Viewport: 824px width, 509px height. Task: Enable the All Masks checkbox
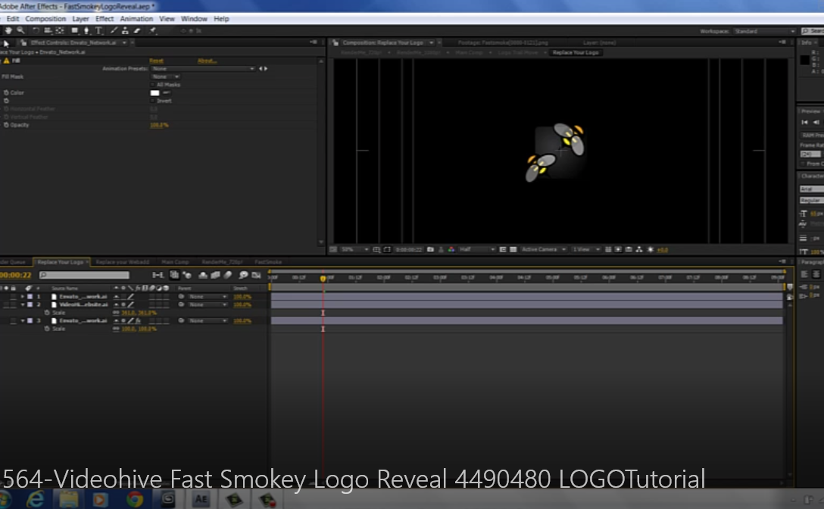pos(153,85)
